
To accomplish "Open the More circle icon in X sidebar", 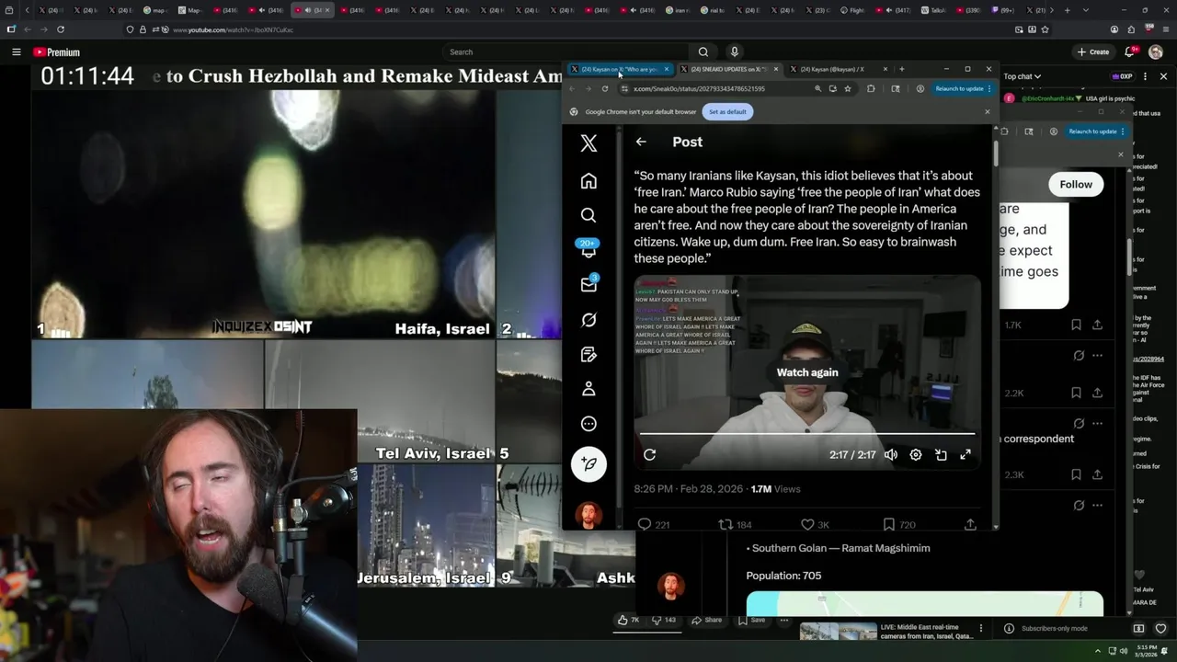I will [588, 424].
